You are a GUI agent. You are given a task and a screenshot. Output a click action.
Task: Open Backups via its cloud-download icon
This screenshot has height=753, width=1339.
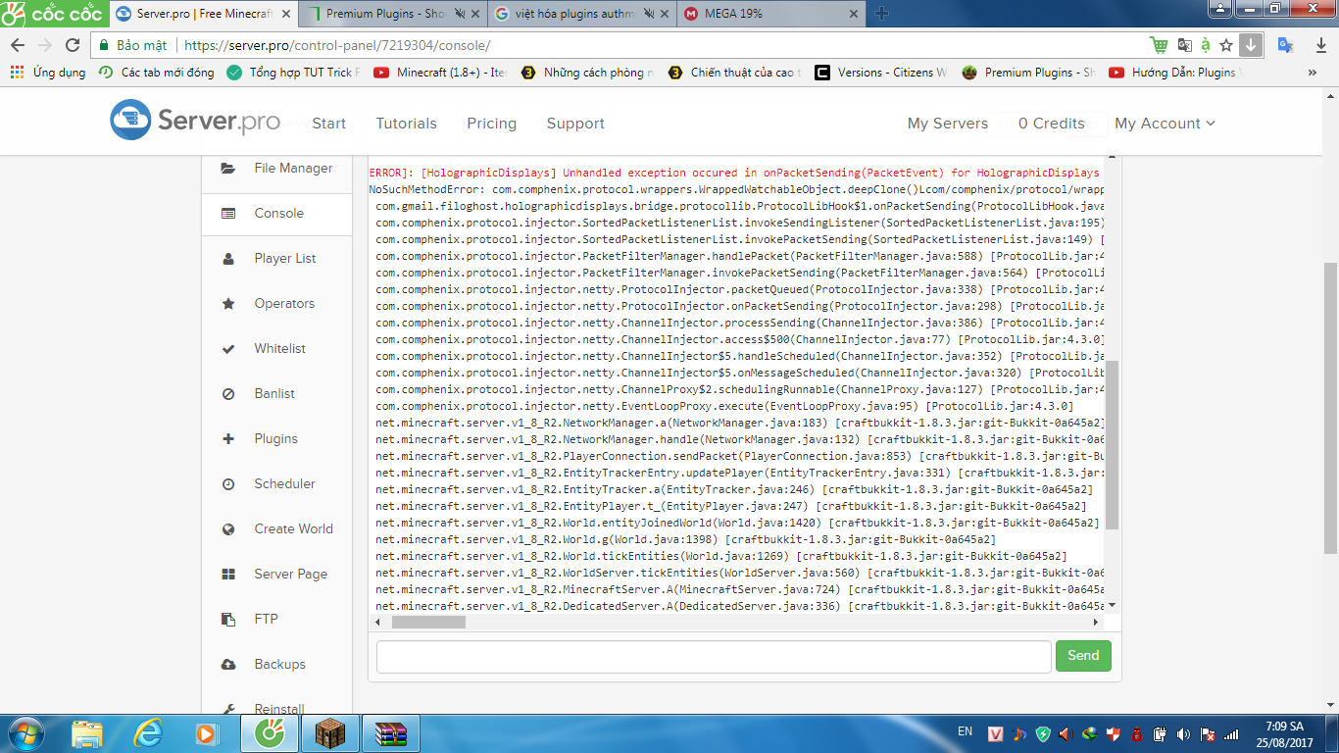[x=228, y=665]
